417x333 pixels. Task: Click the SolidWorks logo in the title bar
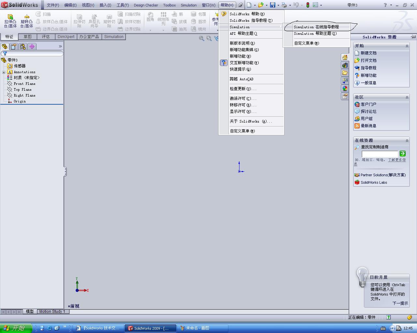tap(20, 5)
